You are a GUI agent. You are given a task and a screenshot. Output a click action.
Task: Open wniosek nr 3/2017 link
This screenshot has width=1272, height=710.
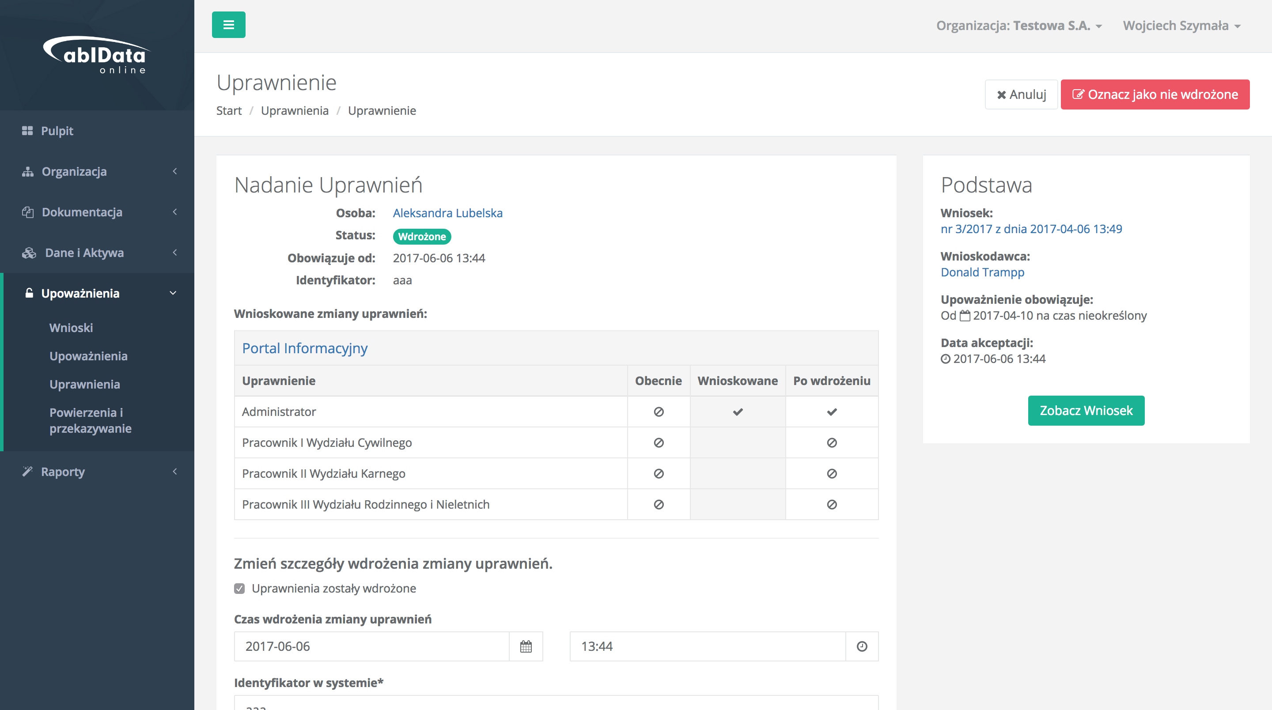pos(1032,229)
